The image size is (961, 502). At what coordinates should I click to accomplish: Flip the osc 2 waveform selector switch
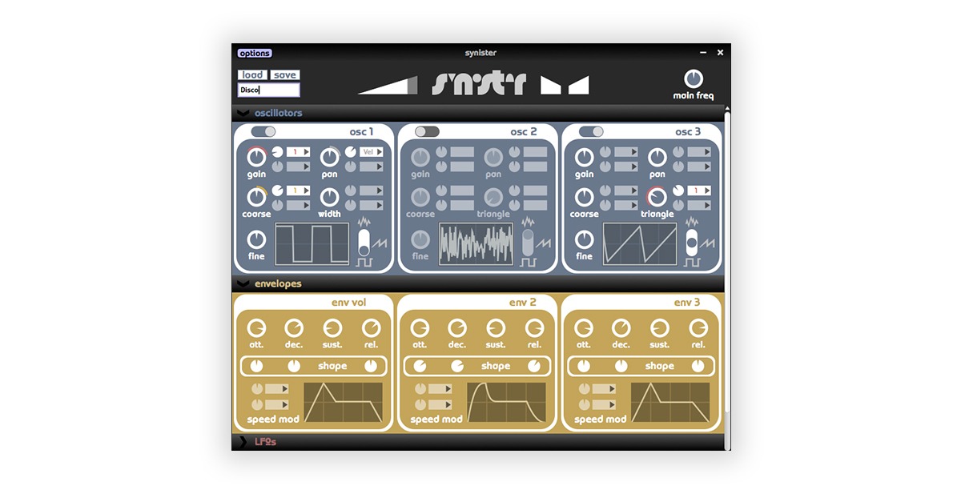[x=528, y=242]
